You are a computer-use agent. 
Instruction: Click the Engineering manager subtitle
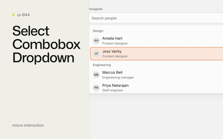pos(118,78)
